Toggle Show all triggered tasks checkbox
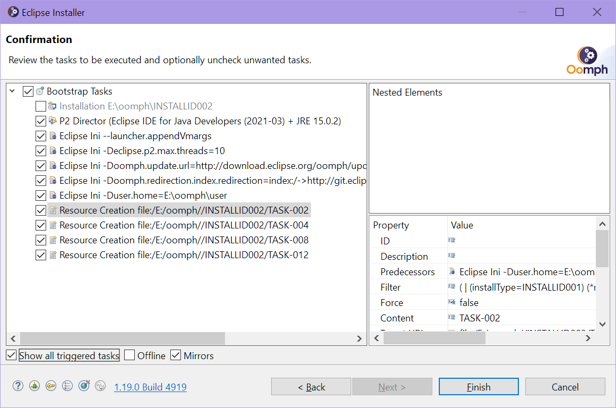Viewport: 616px width, 408px height. click(x=11, y=355)
